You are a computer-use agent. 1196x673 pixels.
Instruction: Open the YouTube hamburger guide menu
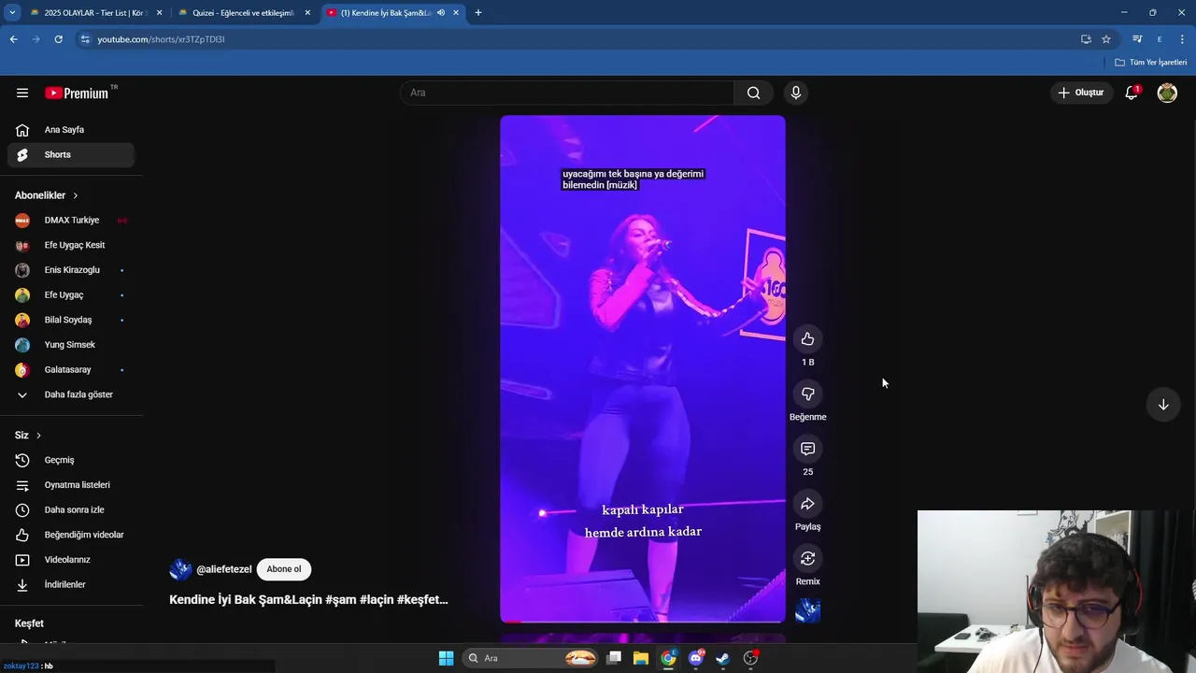click(x=22, y=93)
